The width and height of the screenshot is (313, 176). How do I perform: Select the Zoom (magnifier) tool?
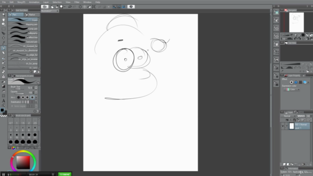point(3,15)
